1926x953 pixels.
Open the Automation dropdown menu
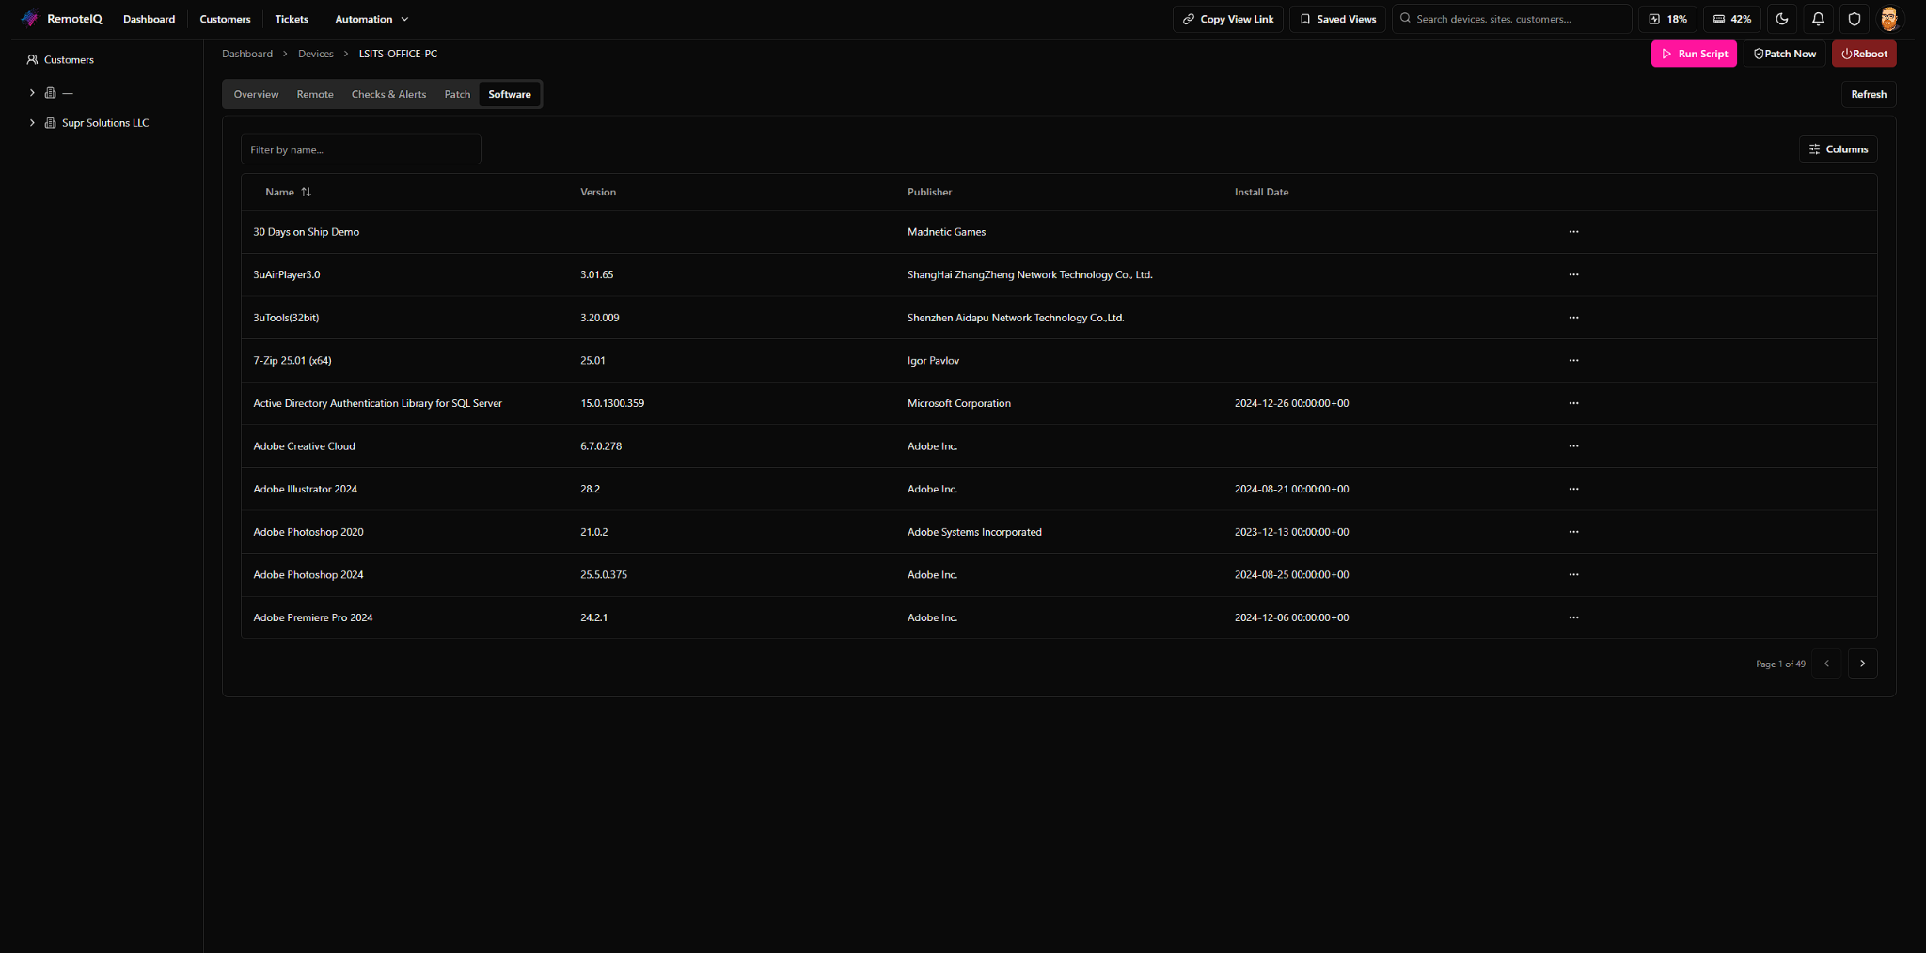(371, 19)
